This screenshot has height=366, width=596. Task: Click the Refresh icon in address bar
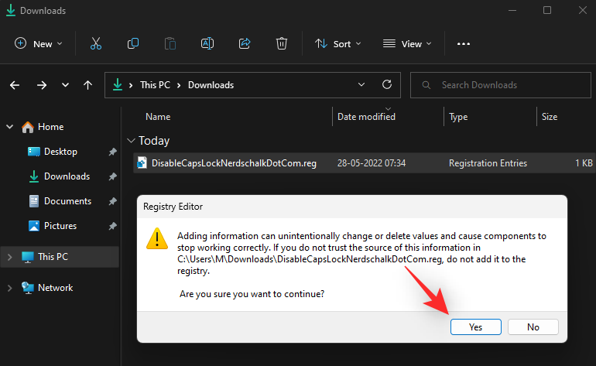pos(387,84)
